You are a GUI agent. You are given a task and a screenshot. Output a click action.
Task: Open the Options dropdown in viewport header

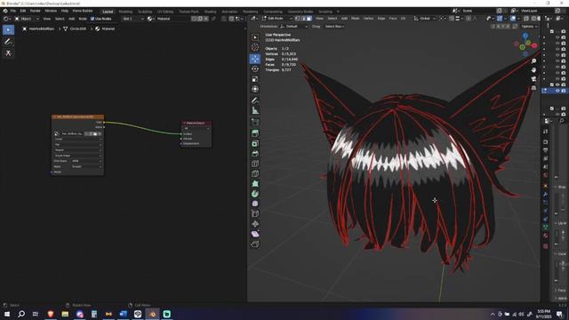pos(529,27)
